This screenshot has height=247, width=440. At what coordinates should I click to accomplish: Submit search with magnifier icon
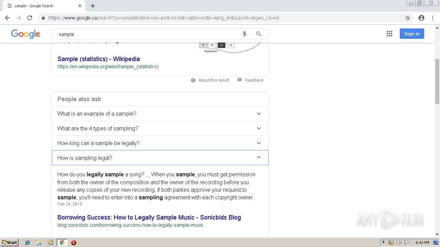pyautogui.click(x=259, y=34)
